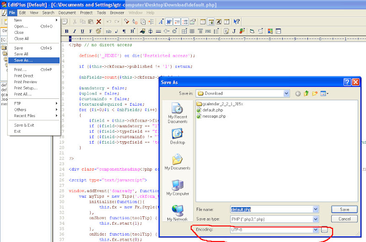Click the copyright character icon

175,31
